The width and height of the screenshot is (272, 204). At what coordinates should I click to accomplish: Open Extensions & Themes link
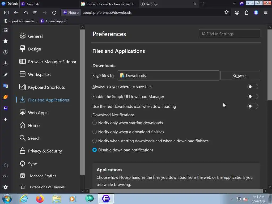[x=47, y=187]
